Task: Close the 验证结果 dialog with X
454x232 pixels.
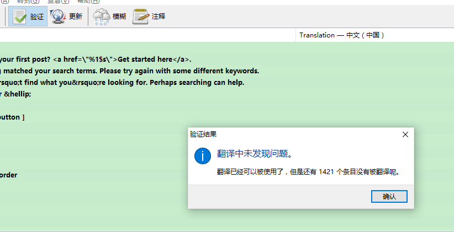Action: coord(405,134)
